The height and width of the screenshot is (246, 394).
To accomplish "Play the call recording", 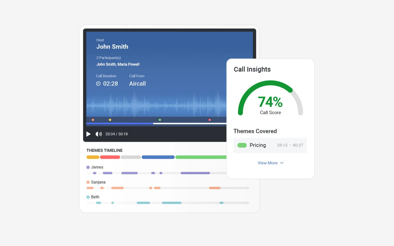I will 88,134.
